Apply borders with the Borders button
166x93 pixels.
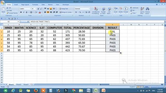(31, 12)
